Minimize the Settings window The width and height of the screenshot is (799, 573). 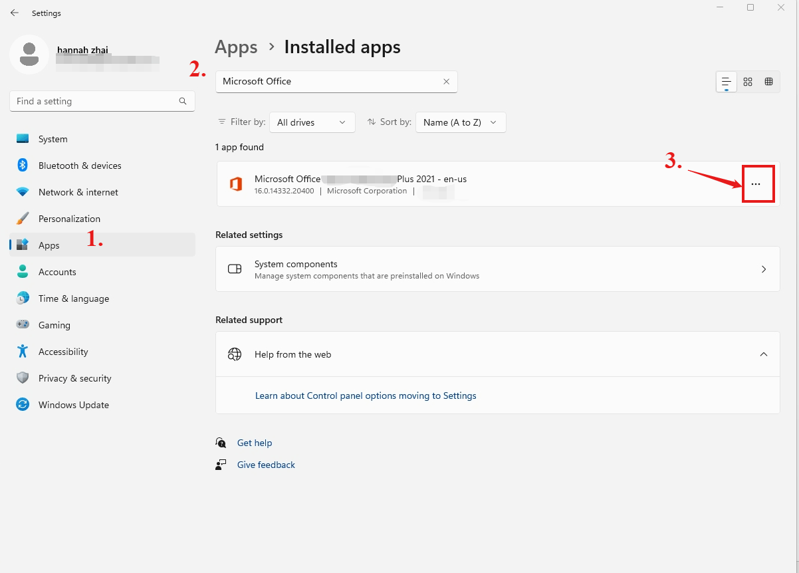pyautogui.click(x=720, y=7)
